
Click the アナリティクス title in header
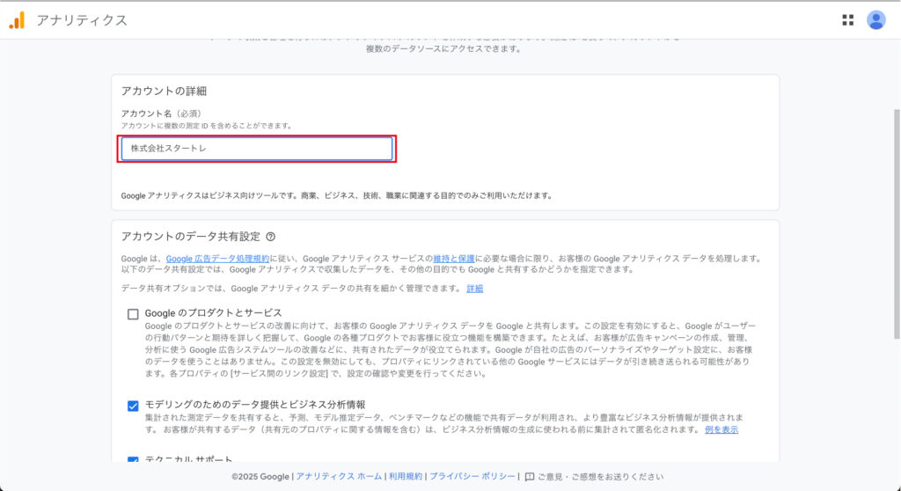point(82,20)
